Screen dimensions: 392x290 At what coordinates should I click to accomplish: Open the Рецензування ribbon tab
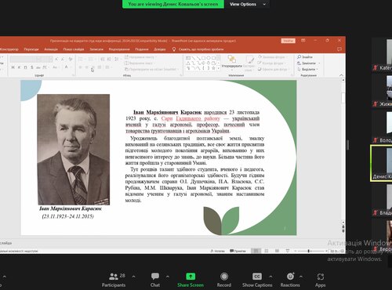pyautogui.click(x=119, y=49)
